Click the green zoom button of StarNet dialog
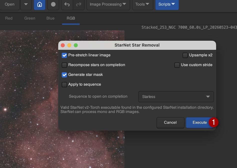This screenshot has height=168, width=237. [x=76, y=45]
